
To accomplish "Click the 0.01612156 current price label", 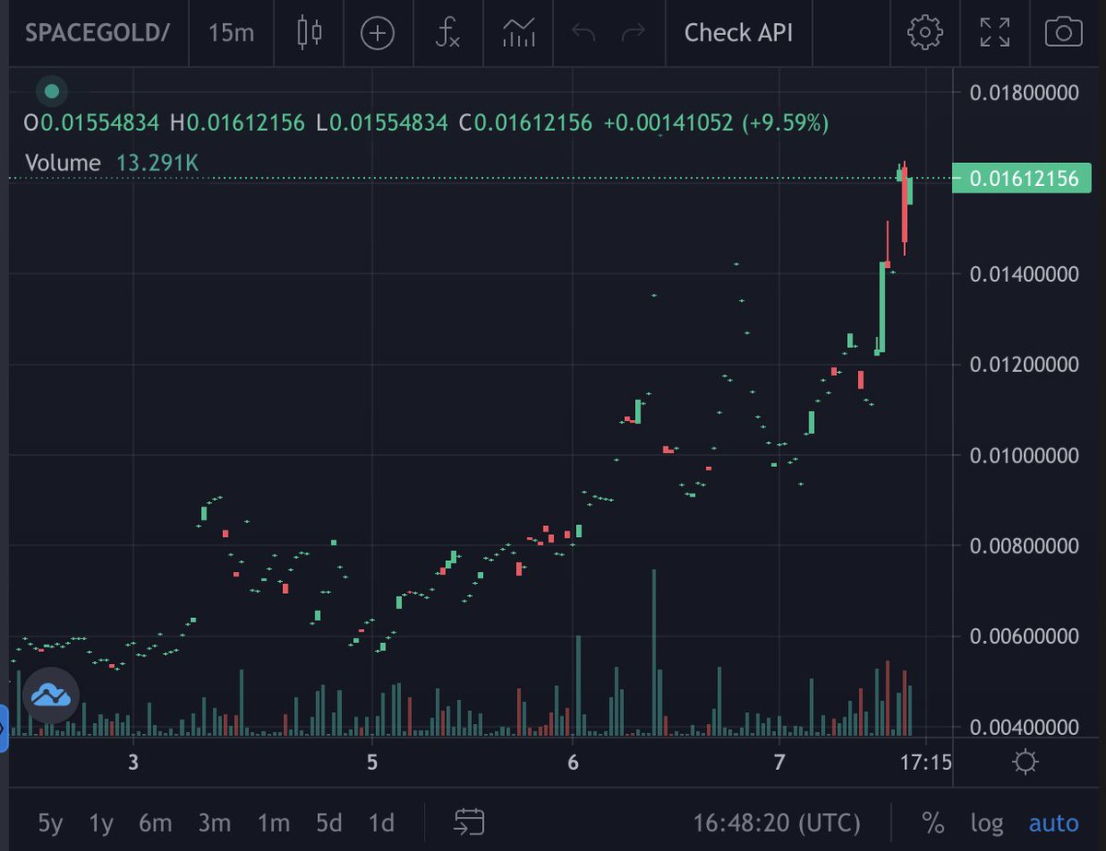I will point(1021,179).
